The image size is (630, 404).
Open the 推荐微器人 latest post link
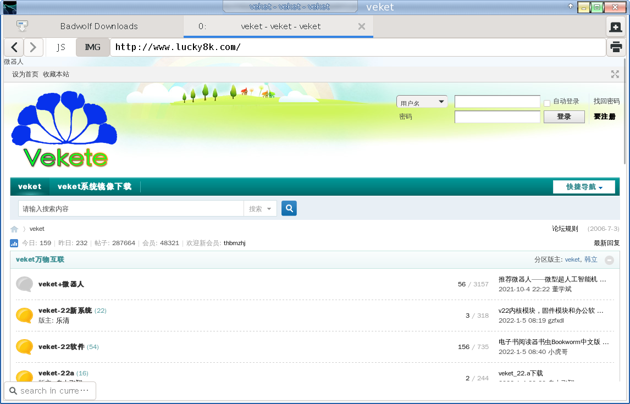(x=552, y=280)
